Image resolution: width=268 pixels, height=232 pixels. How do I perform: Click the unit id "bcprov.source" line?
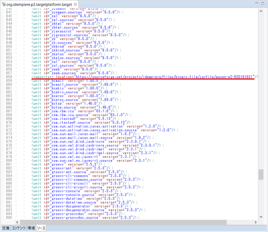75,100
